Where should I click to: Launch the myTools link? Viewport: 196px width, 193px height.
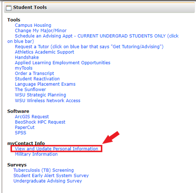coord(24,68)
